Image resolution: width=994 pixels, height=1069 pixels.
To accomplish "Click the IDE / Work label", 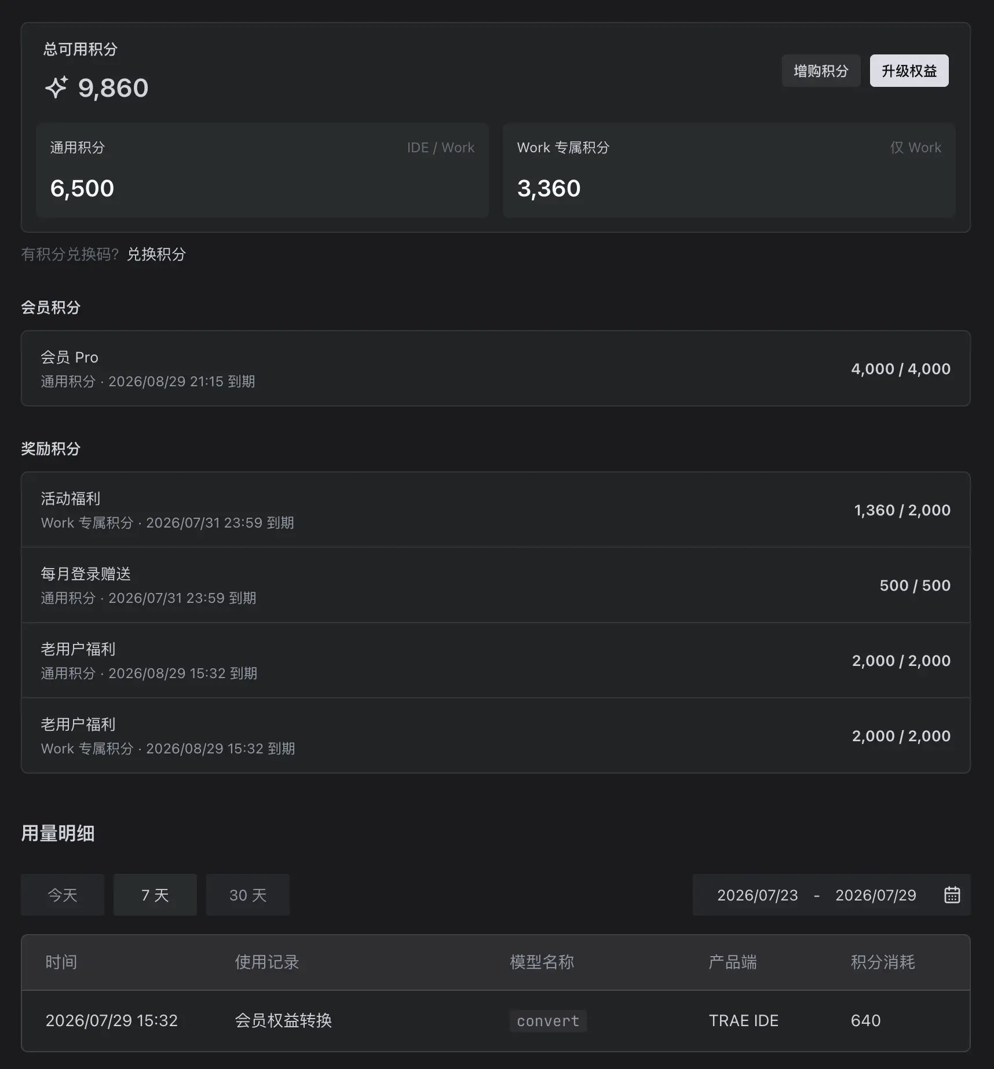I will pos(441,148).
